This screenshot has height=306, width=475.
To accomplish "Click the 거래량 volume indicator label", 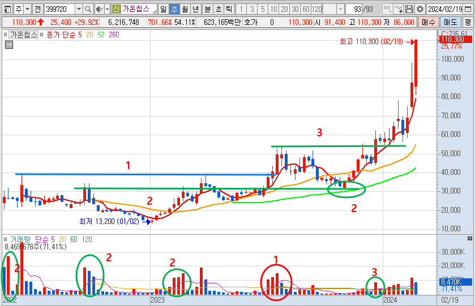I will click(20, 239).
